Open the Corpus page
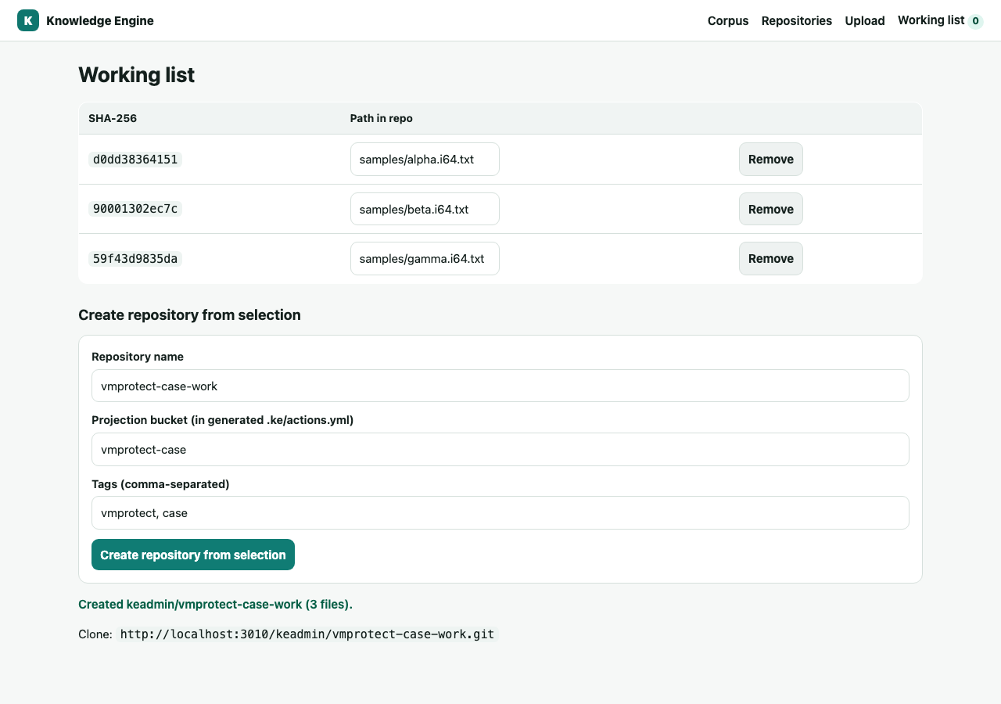Screen dimensions: 1001x704 728,21
